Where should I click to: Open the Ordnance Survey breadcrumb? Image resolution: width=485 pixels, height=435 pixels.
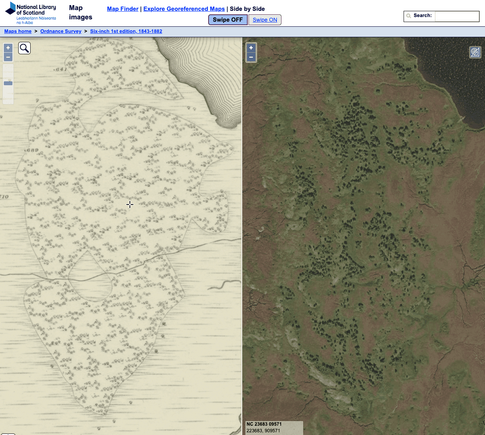click(61, 31)
